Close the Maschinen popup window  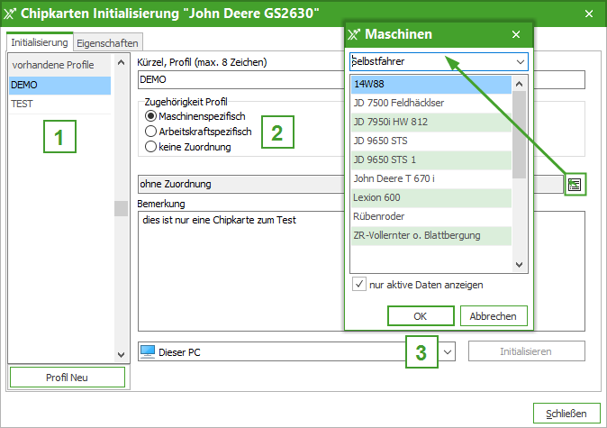pyautogui.click(x=516, y=34)
